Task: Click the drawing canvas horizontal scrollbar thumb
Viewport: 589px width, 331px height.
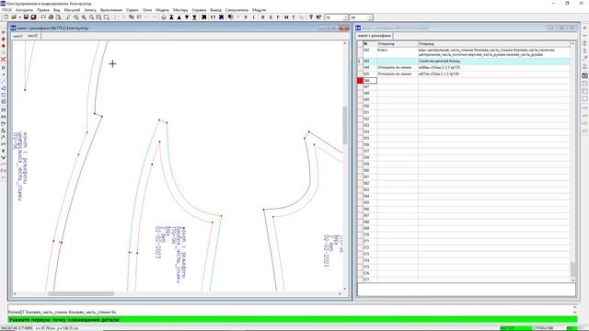Action: tap(81, 294)
